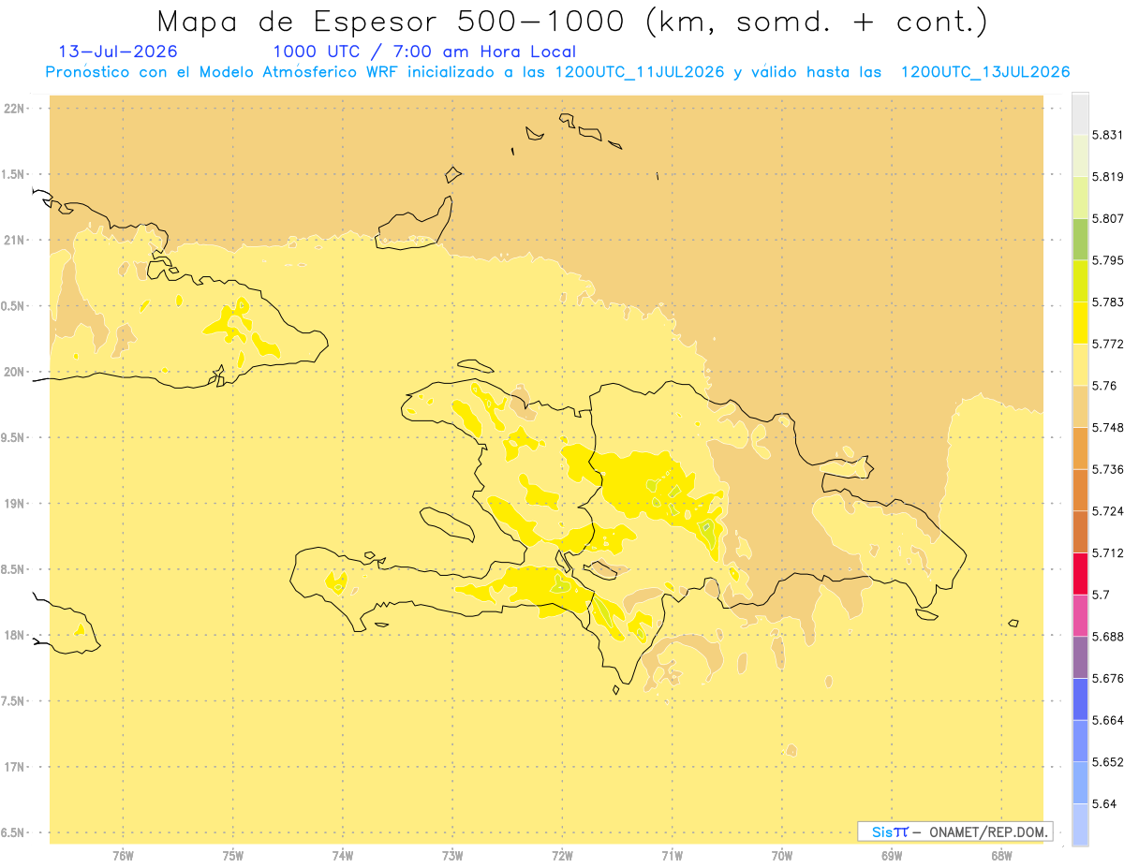Click the 68W longitude label
The height and width of the screenshot is (868, 1124).
pyautogui.click(x=1001, y=855)
